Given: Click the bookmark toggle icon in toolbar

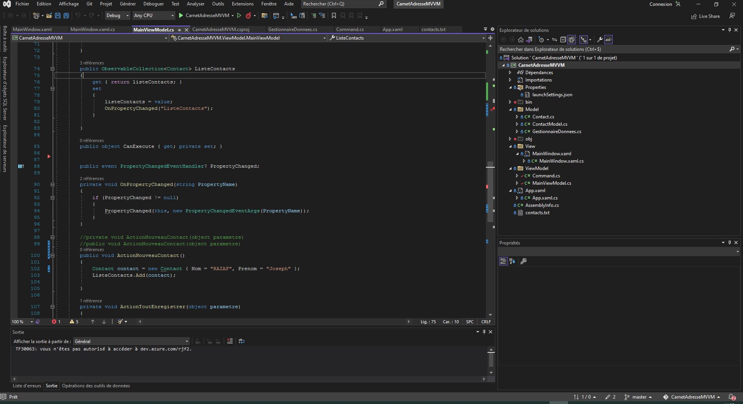Looking at the screenshot, I should (333, 16).
